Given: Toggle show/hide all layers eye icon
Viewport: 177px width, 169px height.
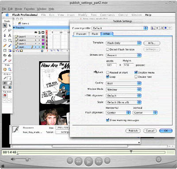Looking at the screenshot, I should 36,32.
